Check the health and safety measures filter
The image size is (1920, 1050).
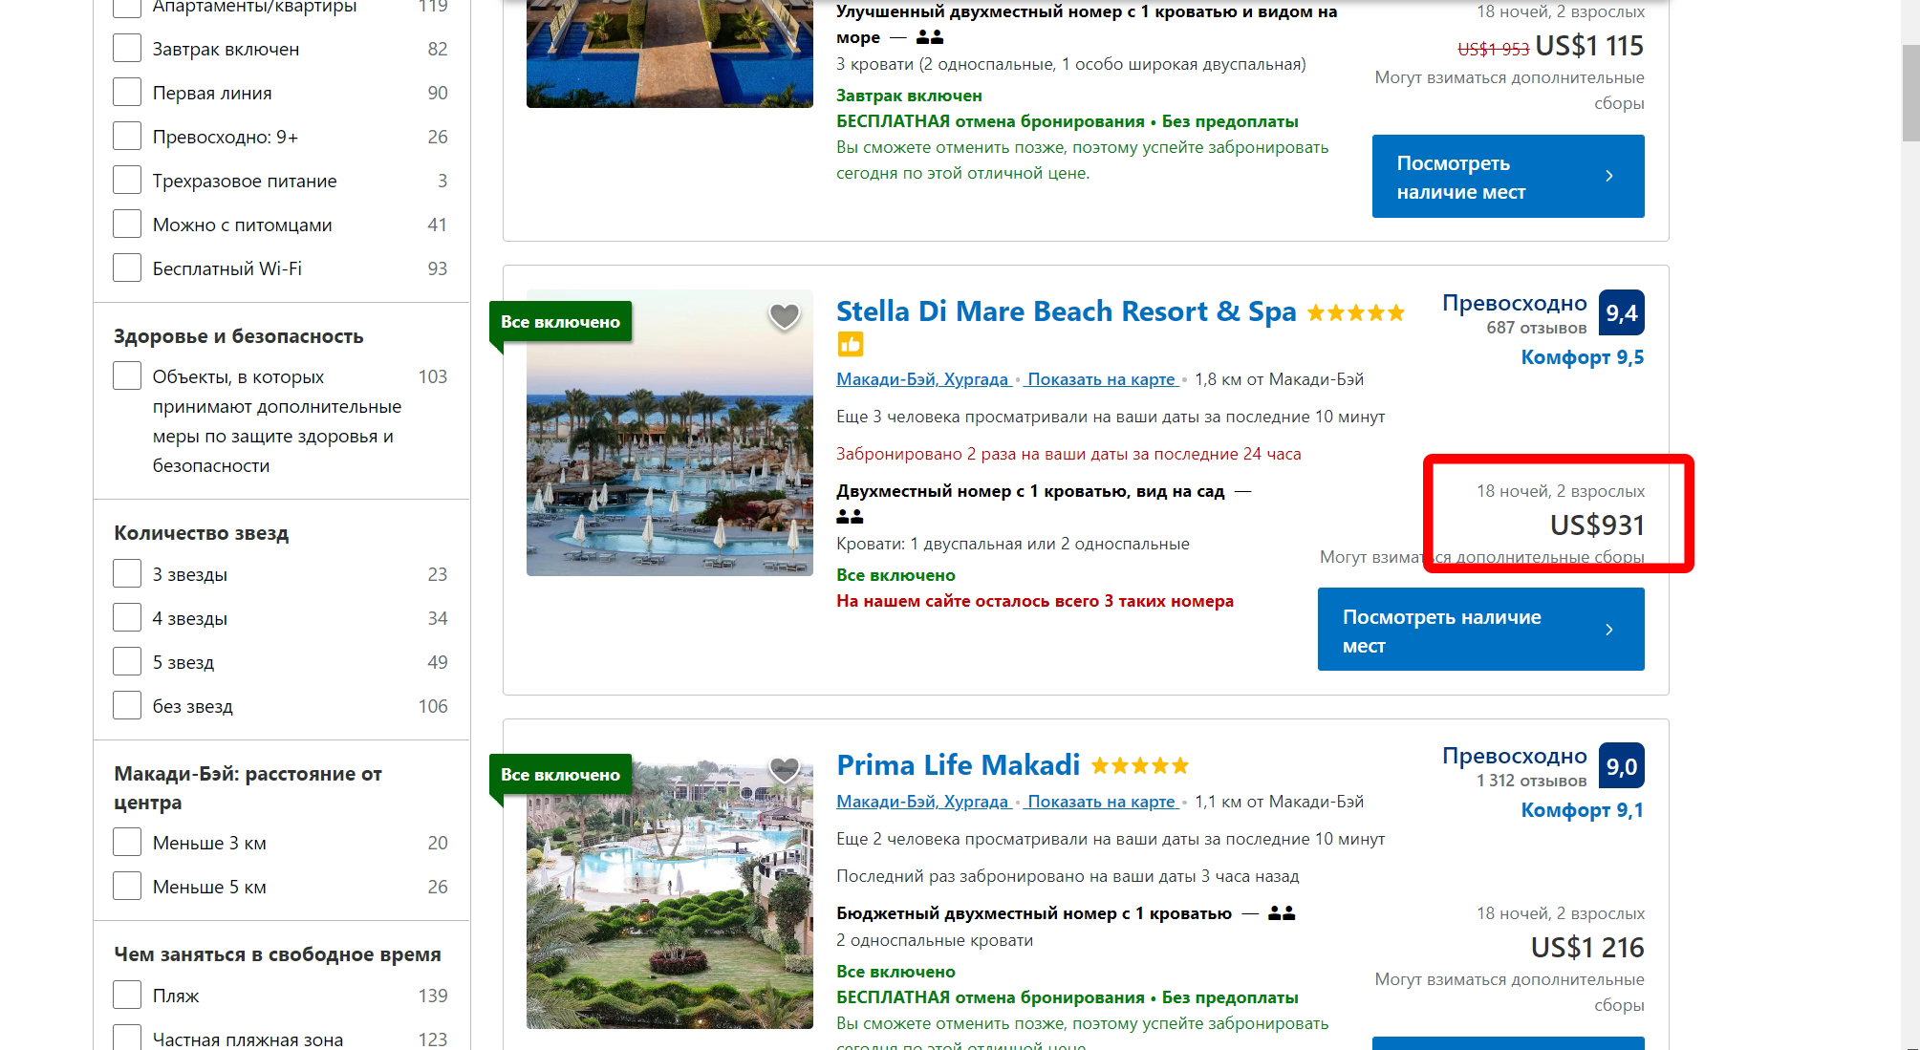click(127, 375)
